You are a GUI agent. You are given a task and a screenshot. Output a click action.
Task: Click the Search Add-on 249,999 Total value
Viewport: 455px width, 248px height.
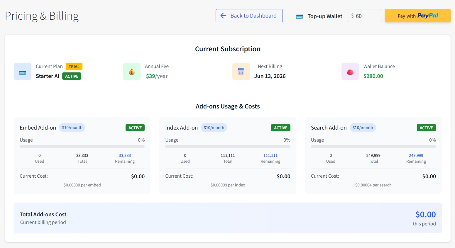pos(373,155)
